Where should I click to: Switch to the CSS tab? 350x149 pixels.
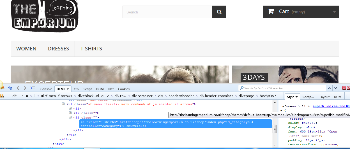coord(76,89)
